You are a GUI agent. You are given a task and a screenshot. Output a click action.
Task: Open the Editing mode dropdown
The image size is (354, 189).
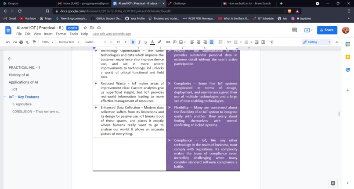point(317,42)
